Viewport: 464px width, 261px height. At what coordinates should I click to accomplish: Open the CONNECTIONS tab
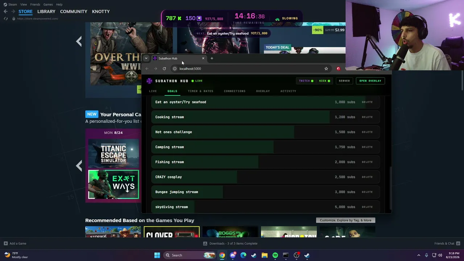point(235,91)
